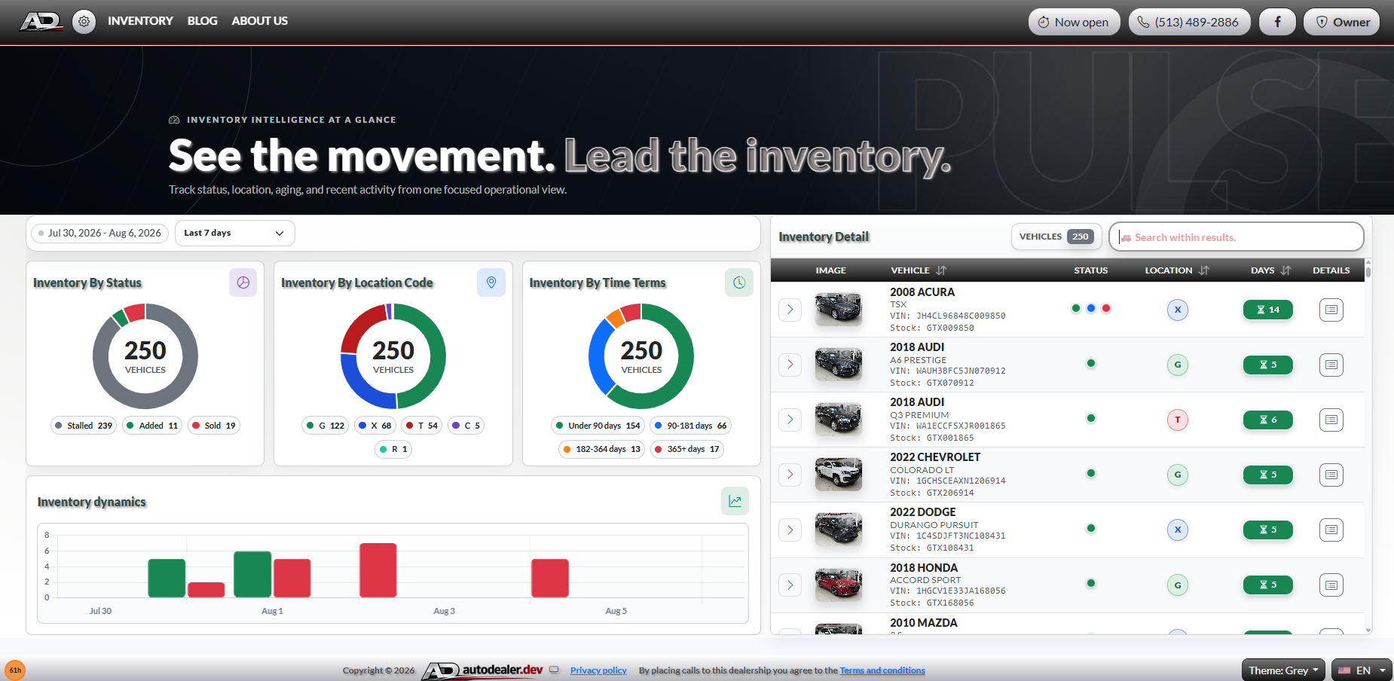Viewport: 1394px width, 681px height.
Task: Open details for 2018 Audi A6 Prestige
Action: click(1331, 365)
